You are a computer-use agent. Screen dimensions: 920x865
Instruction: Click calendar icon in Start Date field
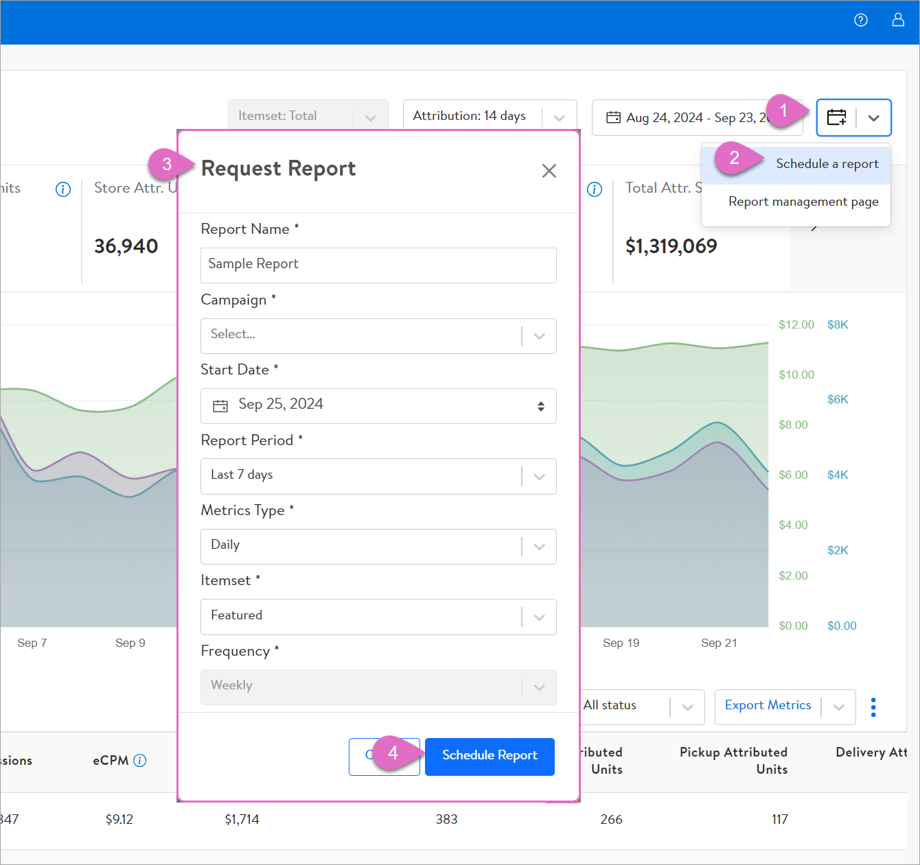click(x=220, y=406)
